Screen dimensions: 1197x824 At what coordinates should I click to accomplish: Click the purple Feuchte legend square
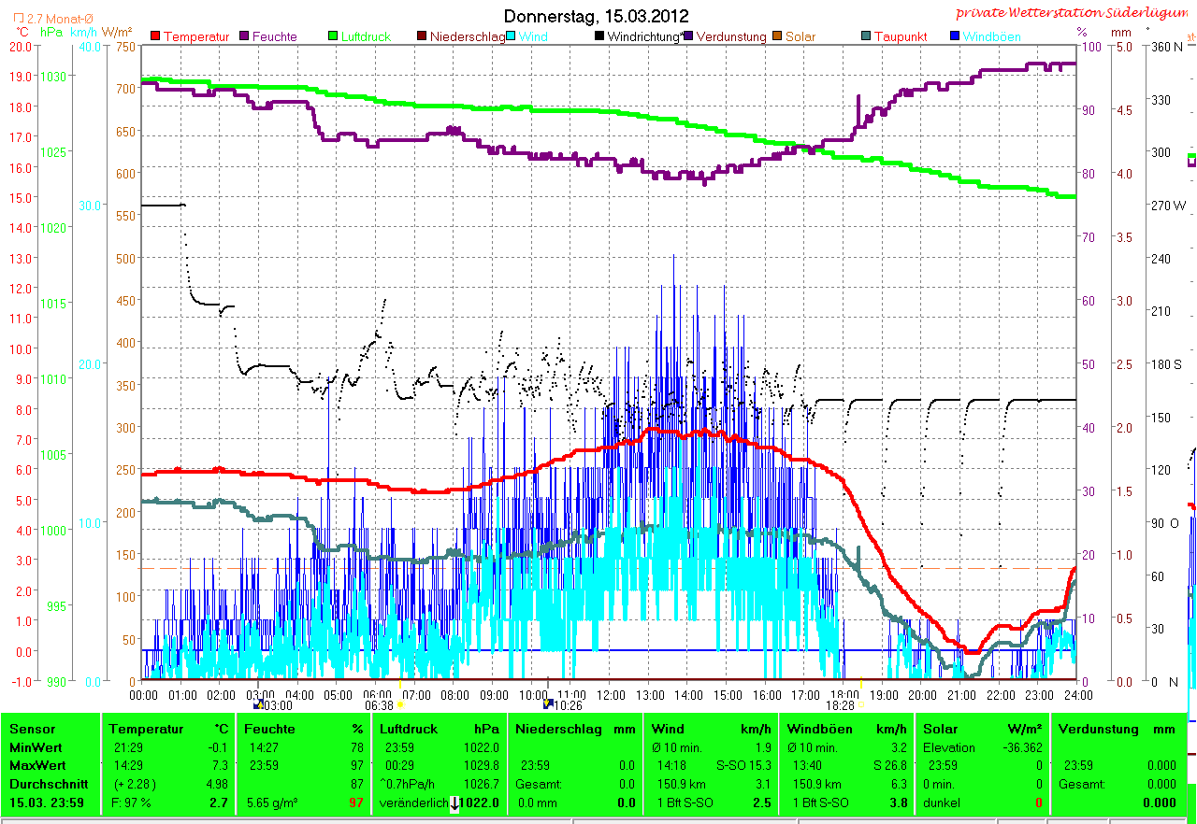coord(245,36)
